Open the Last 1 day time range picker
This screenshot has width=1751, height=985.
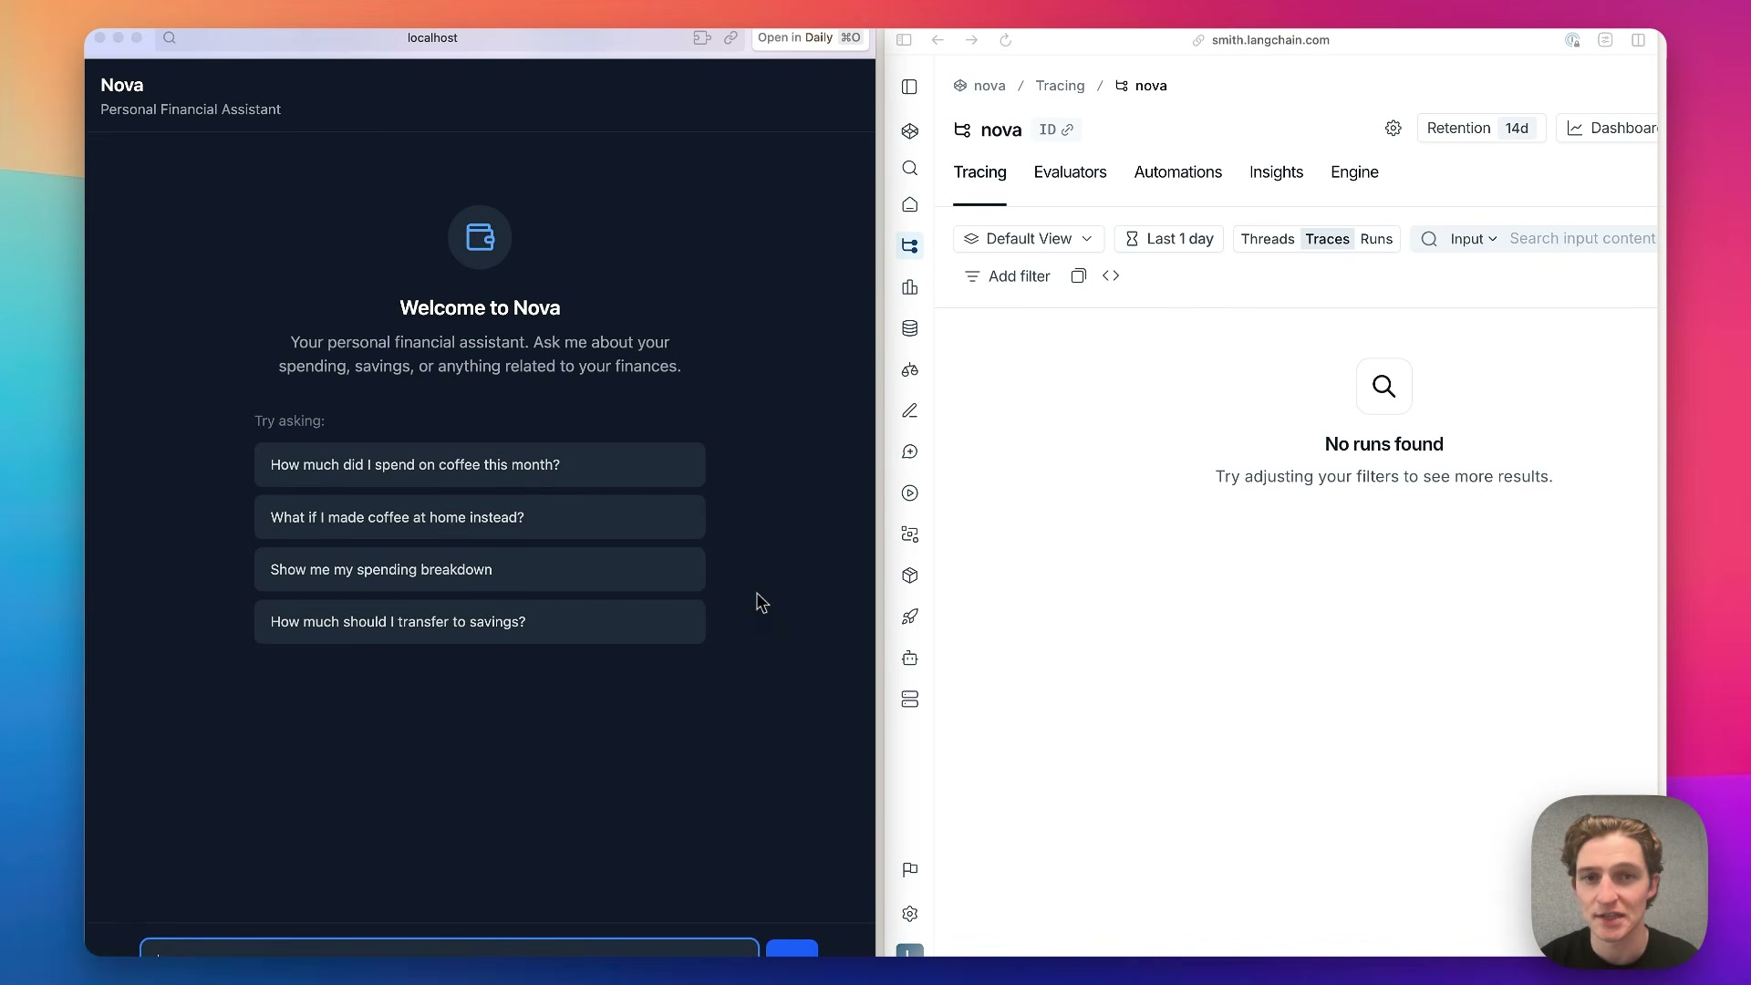(x=1168, y=239)
